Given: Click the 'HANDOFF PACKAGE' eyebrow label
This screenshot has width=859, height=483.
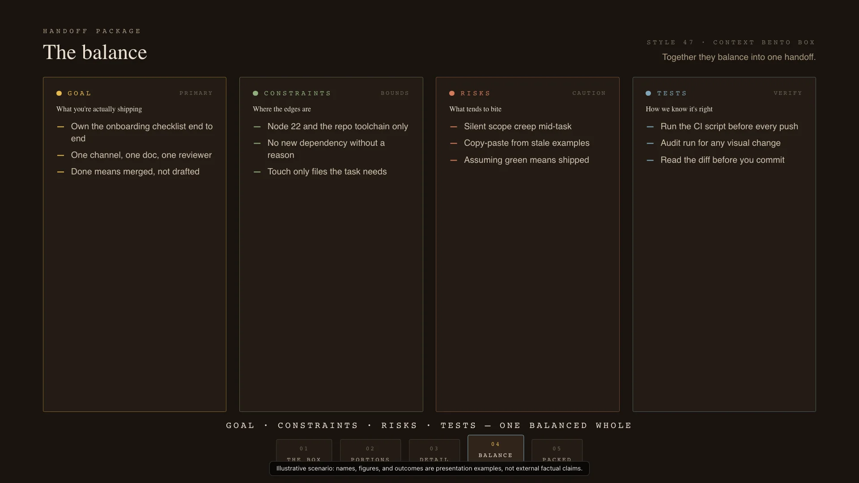Looking at the screenshot, I should 92,31.
